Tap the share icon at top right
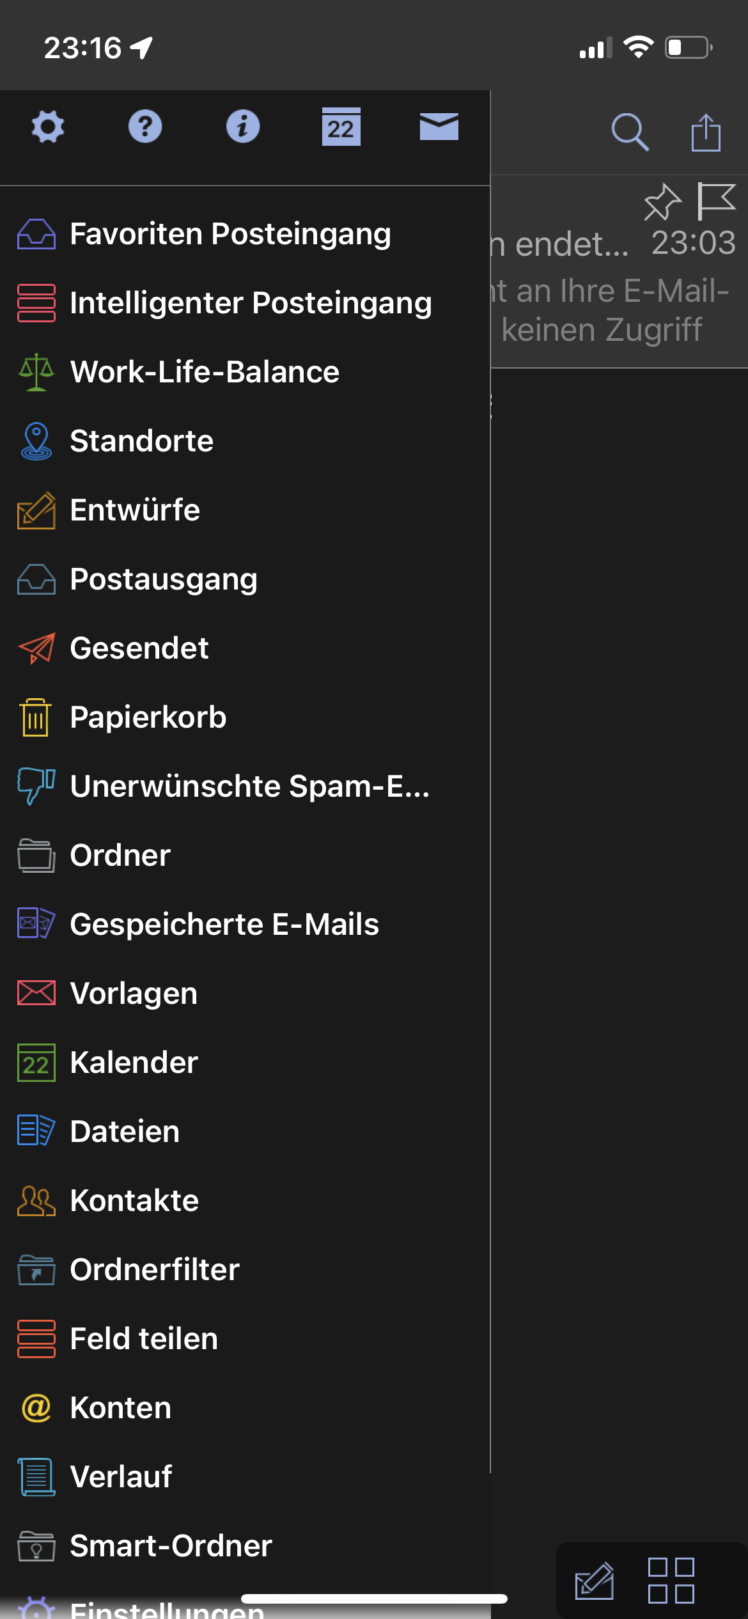 coord(706,132)
